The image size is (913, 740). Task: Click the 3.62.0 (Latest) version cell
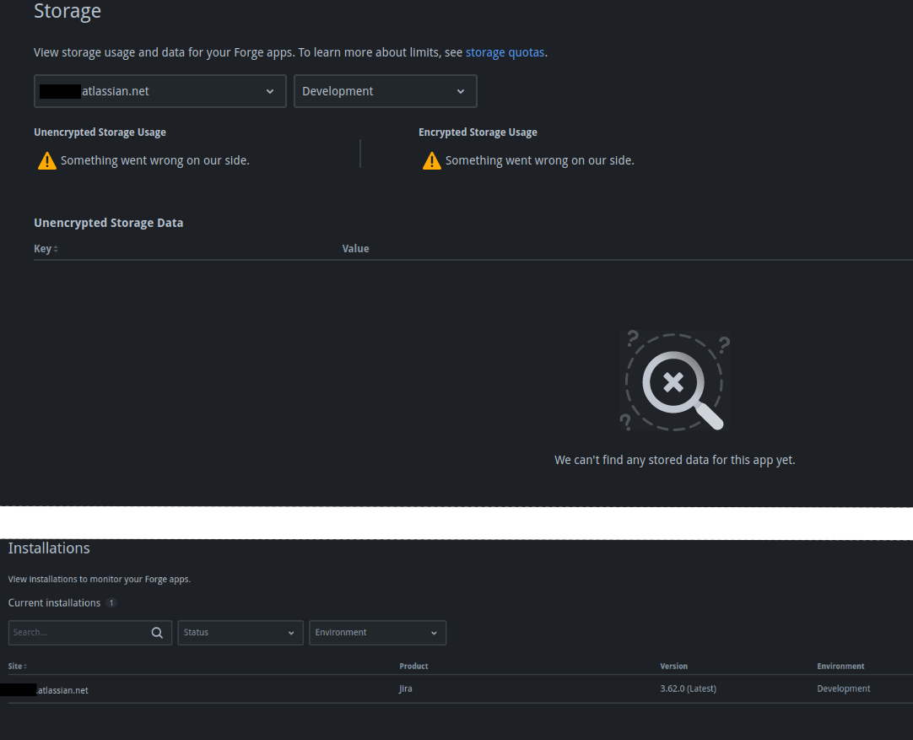689,689
